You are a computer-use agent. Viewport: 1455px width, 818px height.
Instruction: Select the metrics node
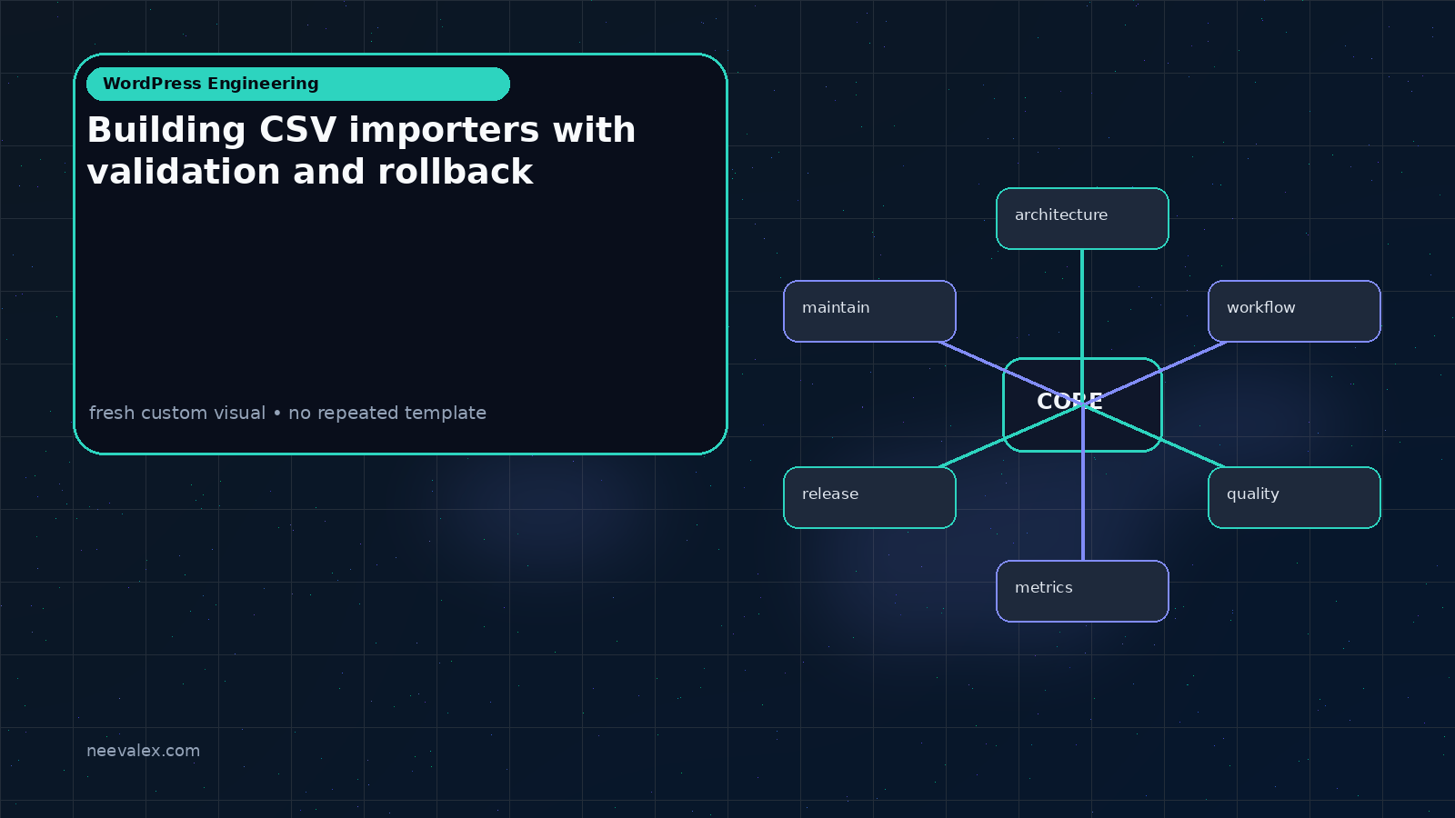(x=1082, y=591)
